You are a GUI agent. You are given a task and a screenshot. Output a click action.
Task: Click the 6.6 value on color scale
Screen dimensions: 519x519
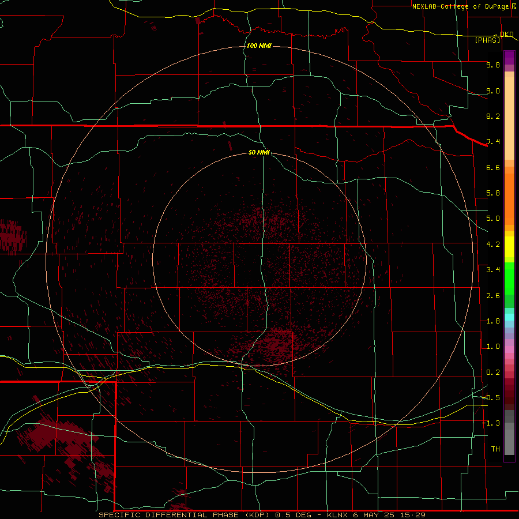point(493,167)
